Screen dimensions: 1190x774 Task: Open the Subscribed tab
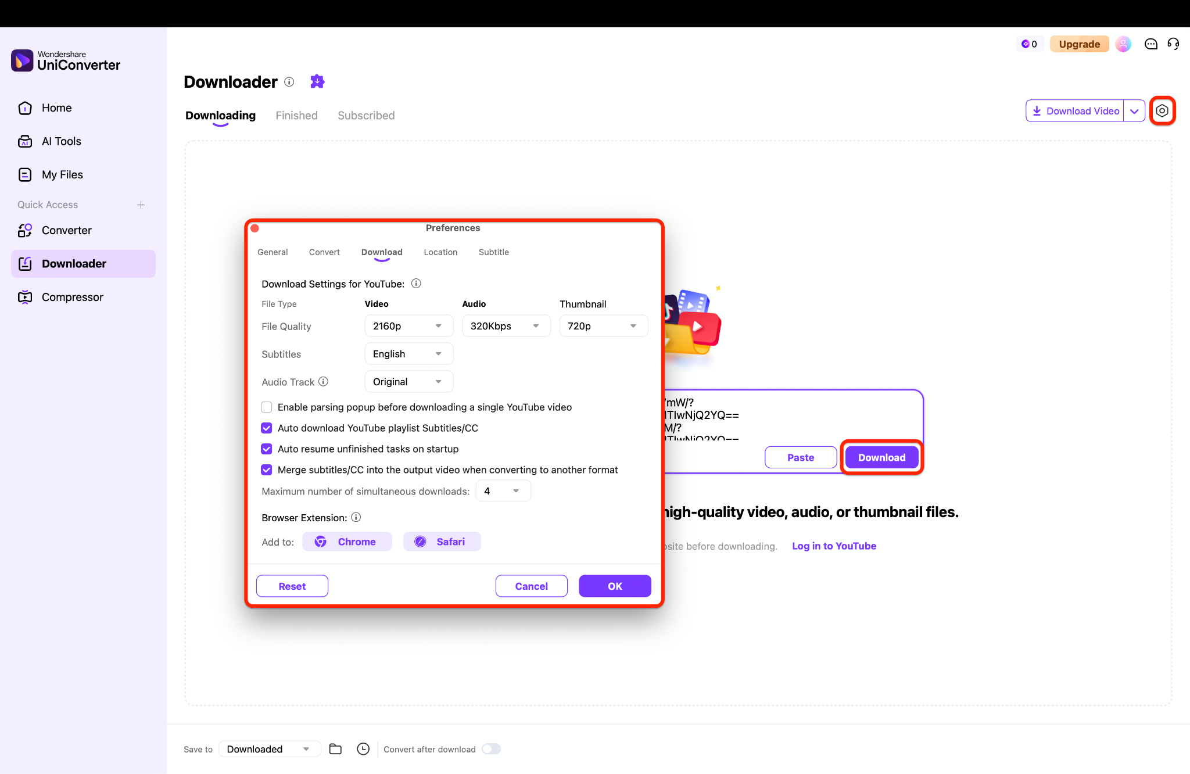coord(366,116)
